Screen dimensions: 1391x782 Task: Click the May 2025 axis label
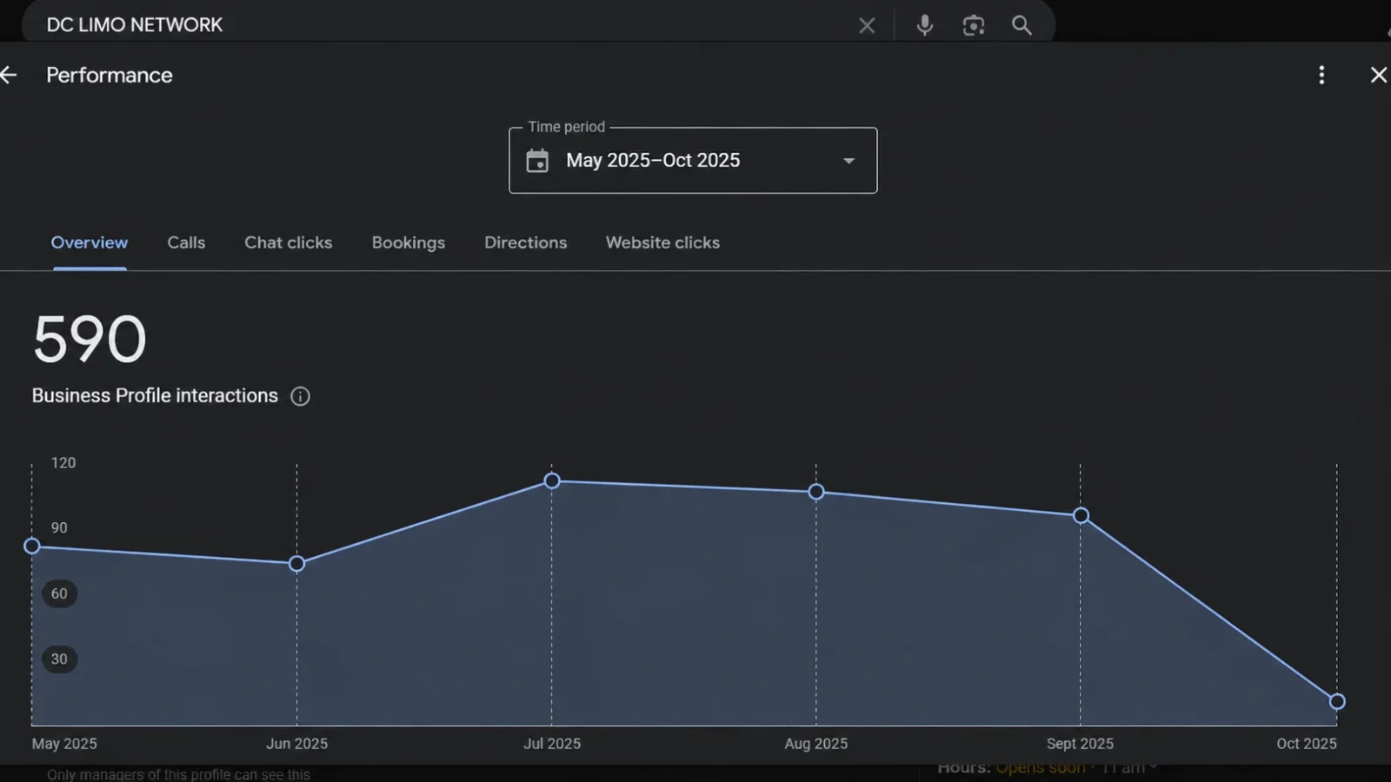pyautogui.click(x=64, y=744)
